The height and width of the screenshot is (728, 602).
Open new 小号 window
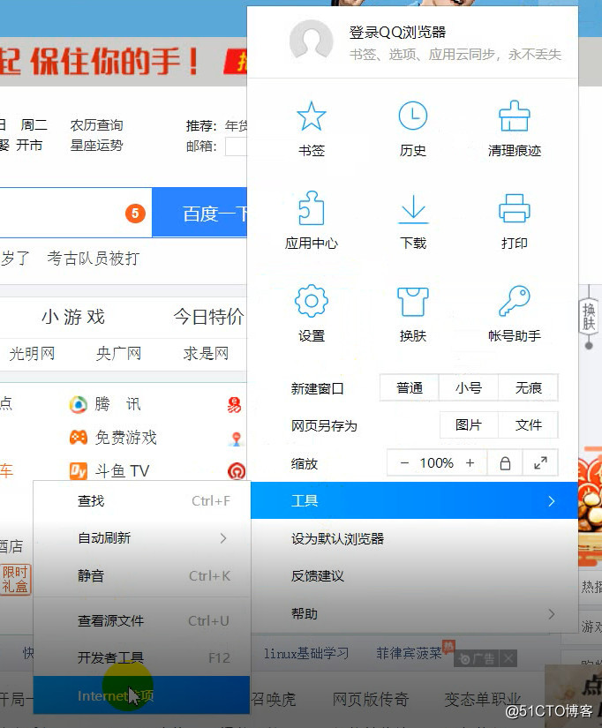click(468, 387)
